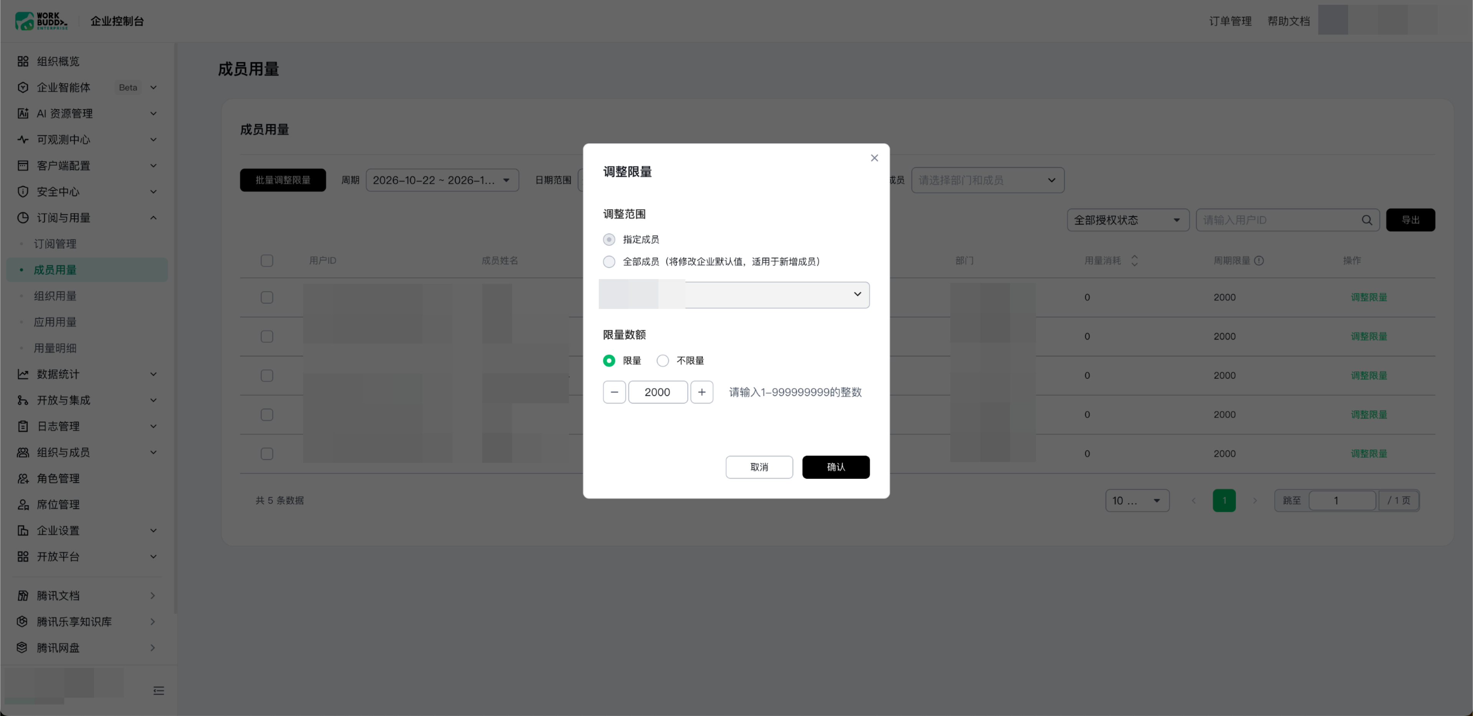This screenshot has height=716, width=1473.
Task: Click 调整限量 link in the first row
Action: tap(1369, 297)
